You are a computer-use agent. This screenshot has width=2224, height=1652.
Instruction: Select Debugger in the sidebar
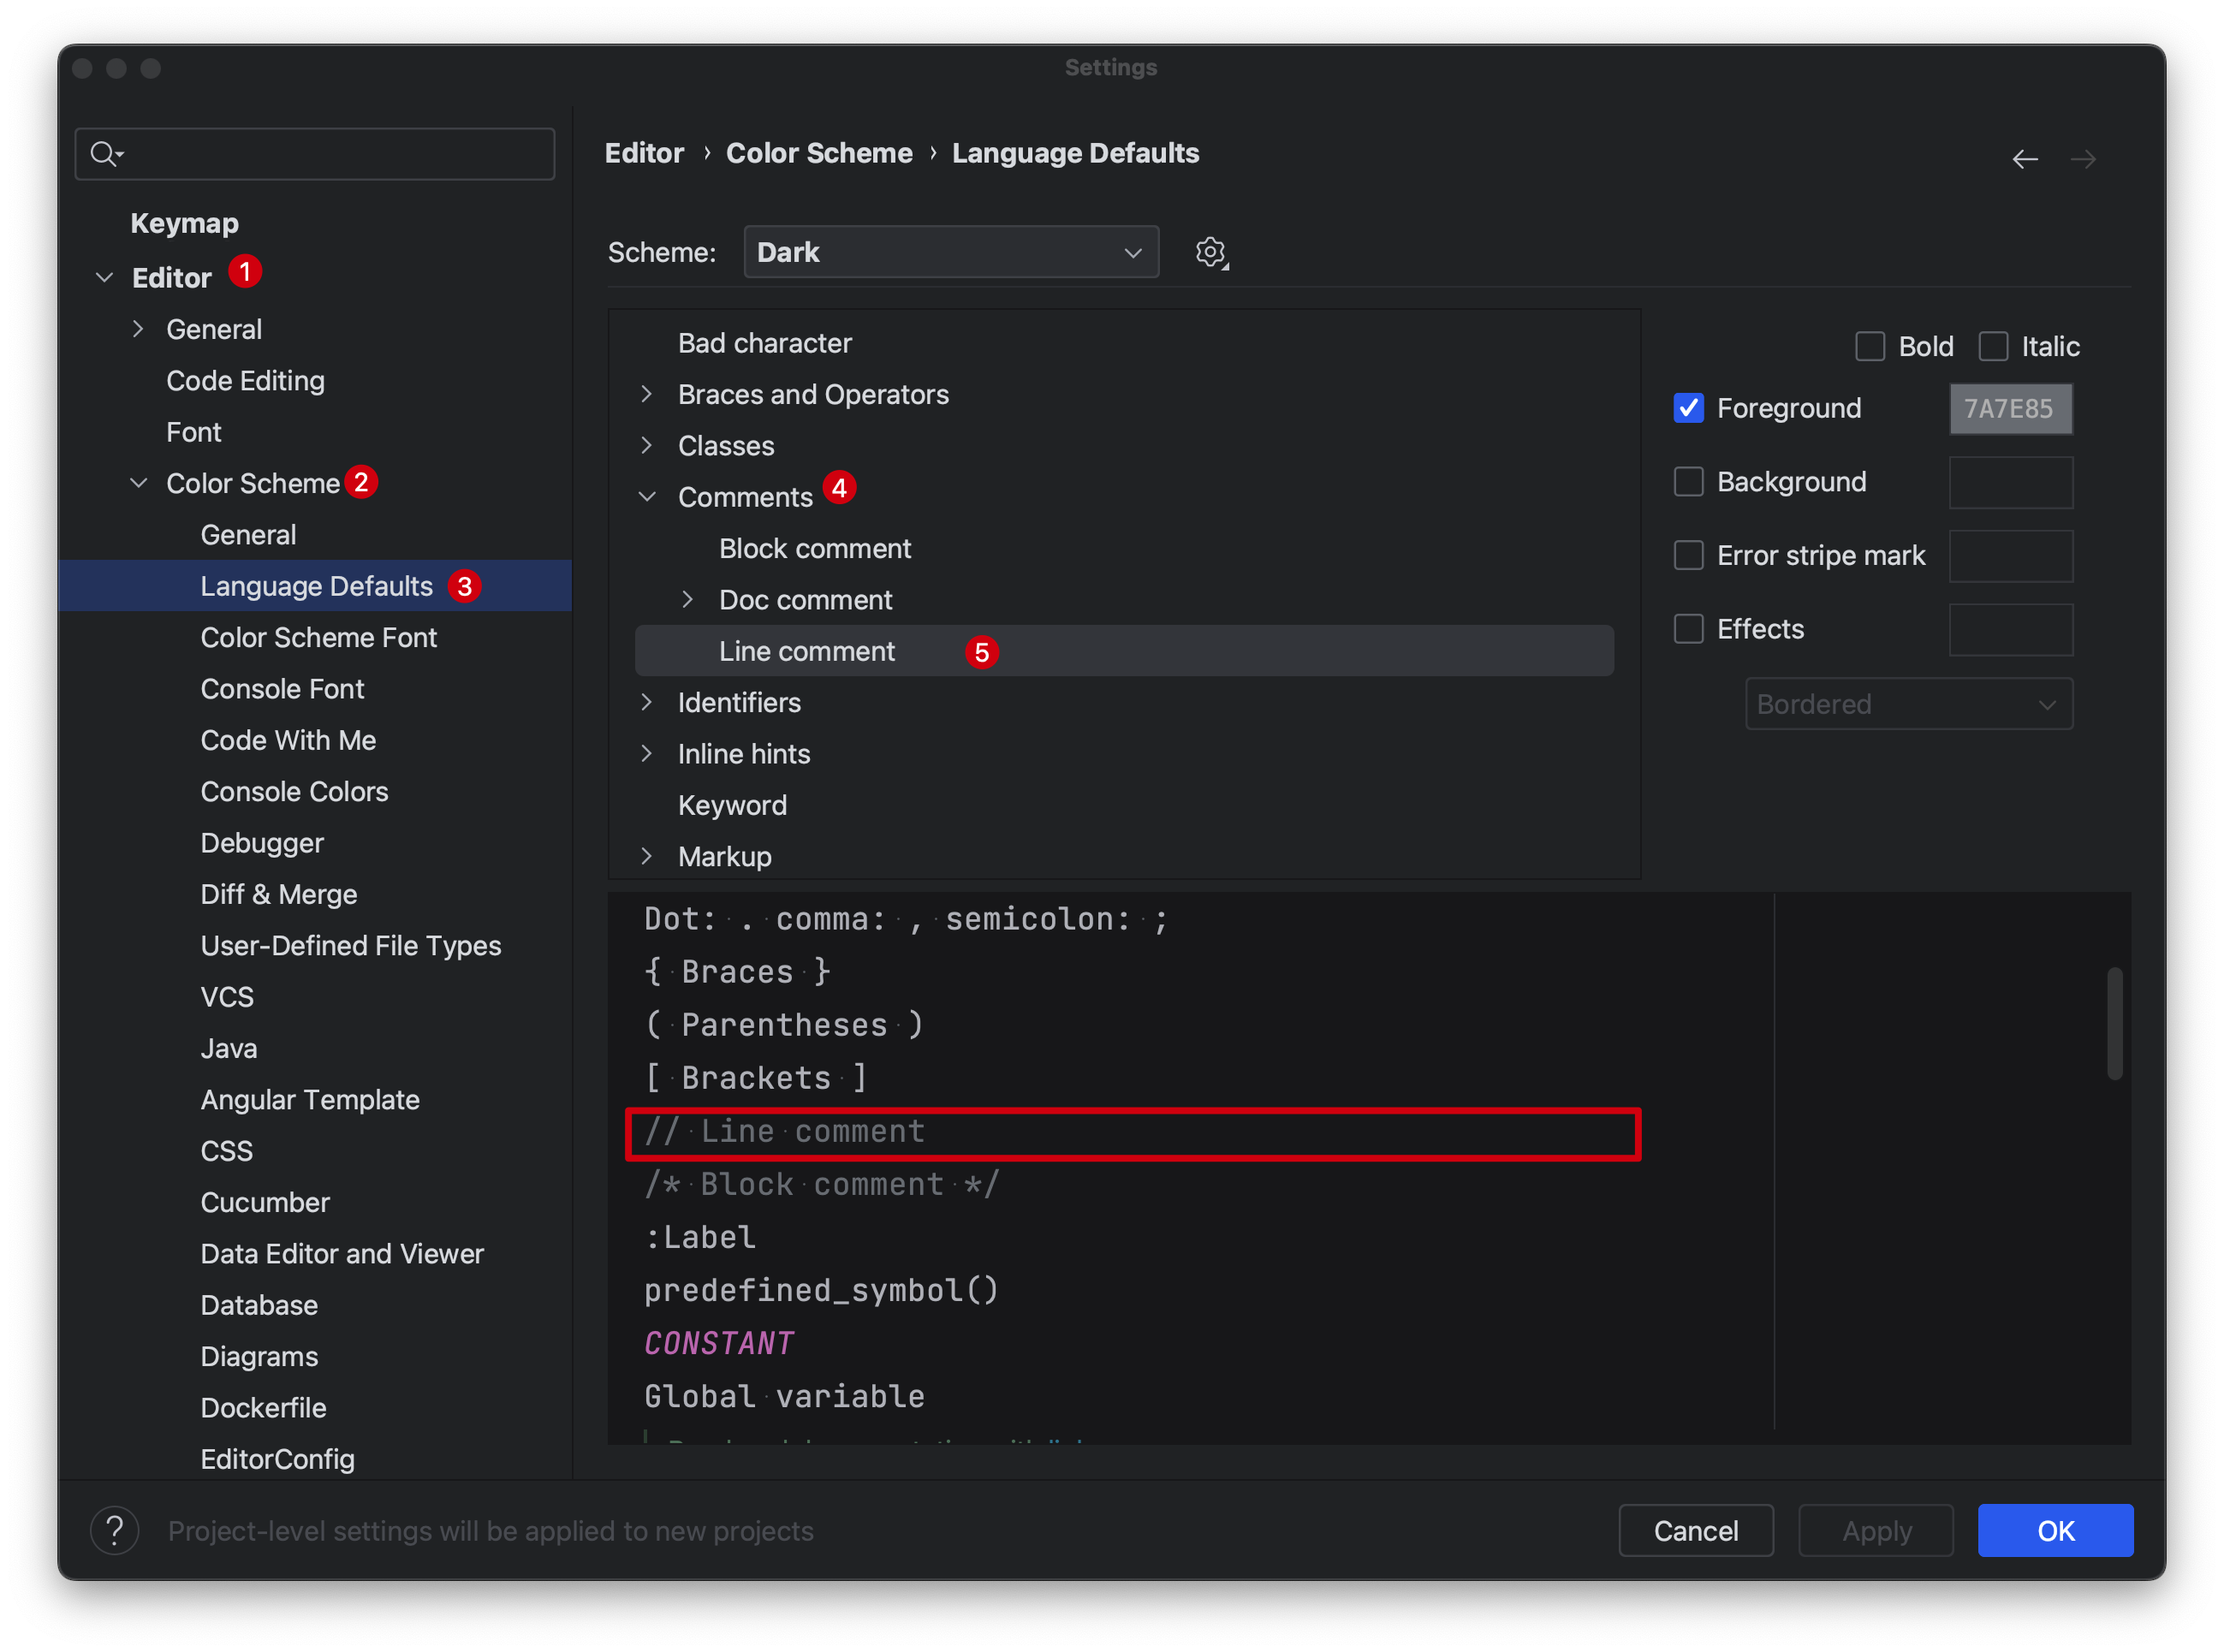262,843
